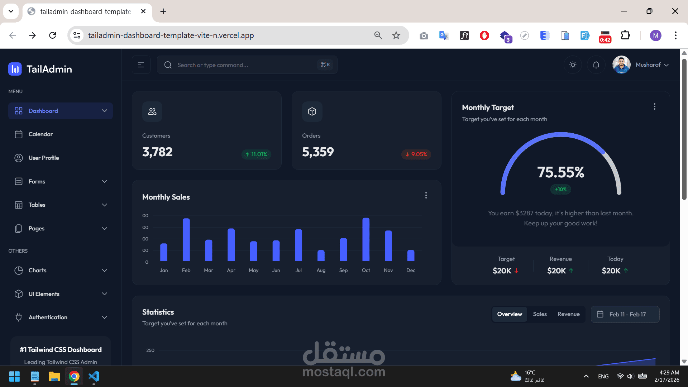Image resolution: width=688 pixels, height=387 pixels.
Task: Toggle the dark mode sun icon
Action: (573, 65)
